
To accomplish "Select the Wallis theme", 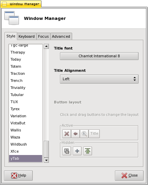I will pos(26,130).
